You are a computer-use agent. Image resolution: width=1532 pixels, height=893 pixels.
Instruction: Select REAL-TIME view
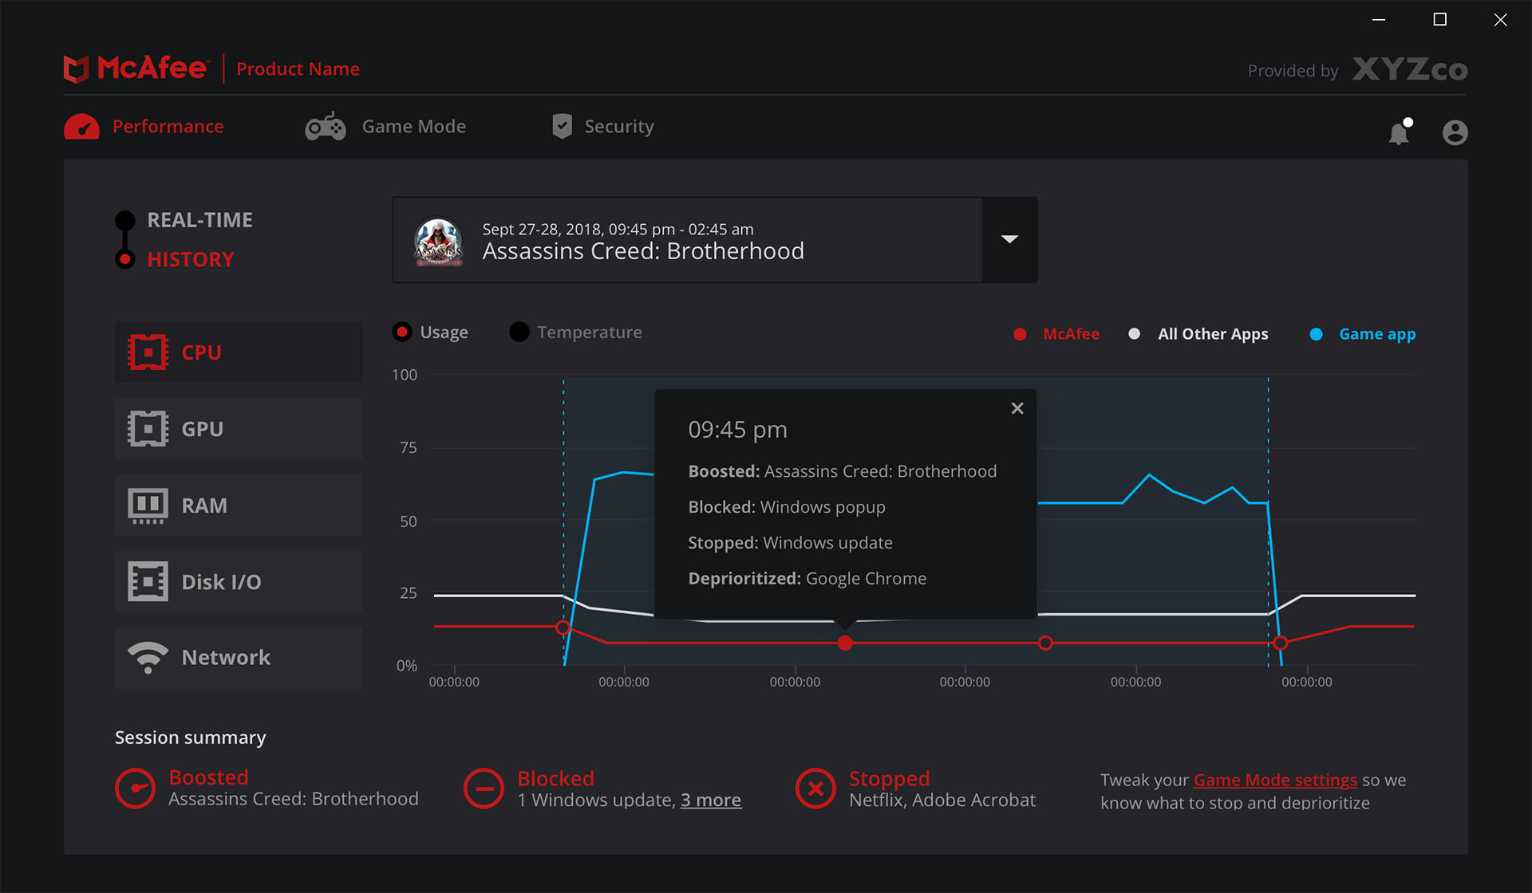click(x=185, y=220)
